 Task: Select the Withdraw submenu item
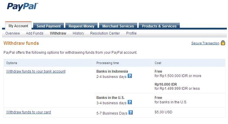click(58, 33)
